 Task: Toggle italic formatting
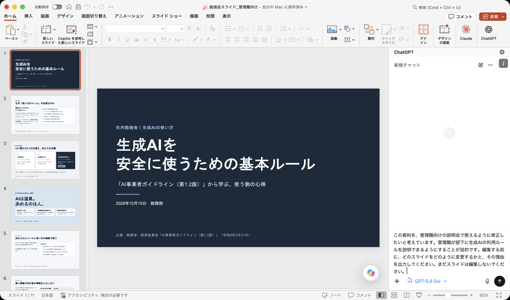click(118, 40)
